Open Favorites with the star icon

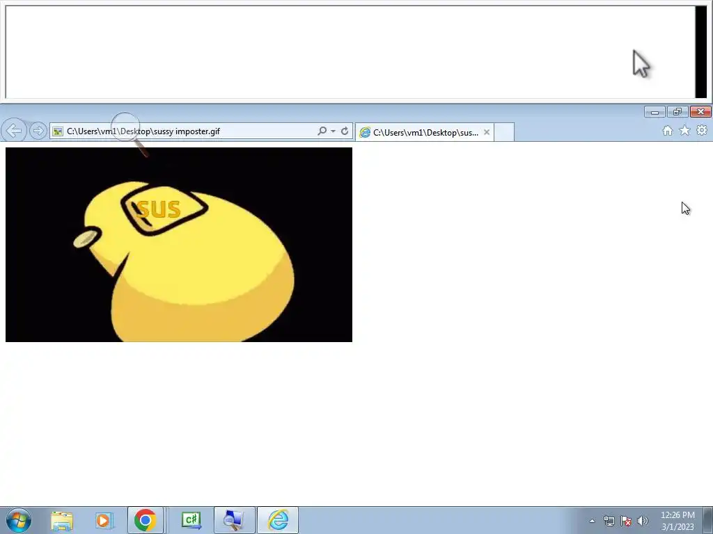coord(684,131)
